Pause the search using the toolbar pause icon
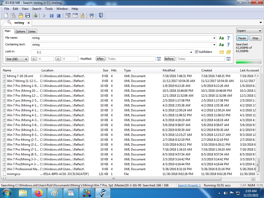The width and height of the screenshot is (264, 198). pos(52,16)
